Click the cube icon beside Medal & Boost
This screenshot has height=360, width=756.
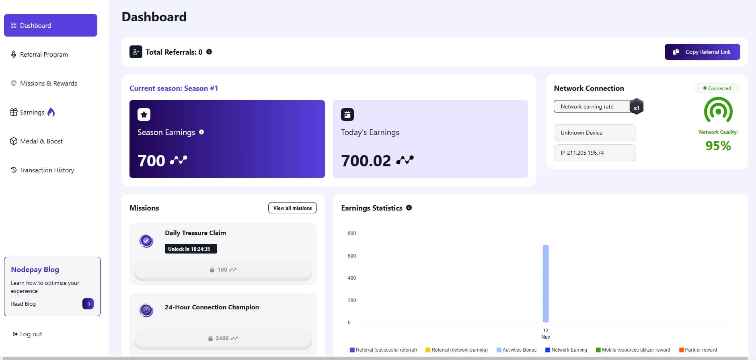coord(14,141)
